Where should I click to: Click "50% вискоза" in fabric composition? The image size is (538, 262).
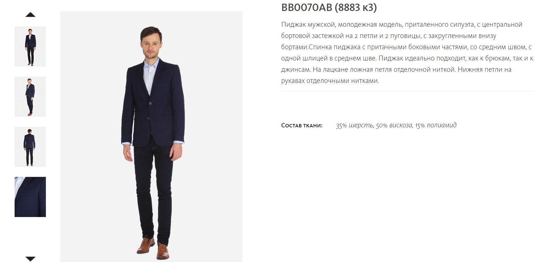tap(394, 126)
